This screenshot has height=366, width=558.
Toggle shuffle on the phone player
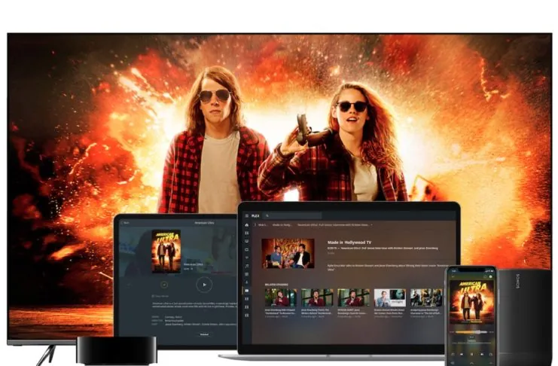click(x=453, y=354)
